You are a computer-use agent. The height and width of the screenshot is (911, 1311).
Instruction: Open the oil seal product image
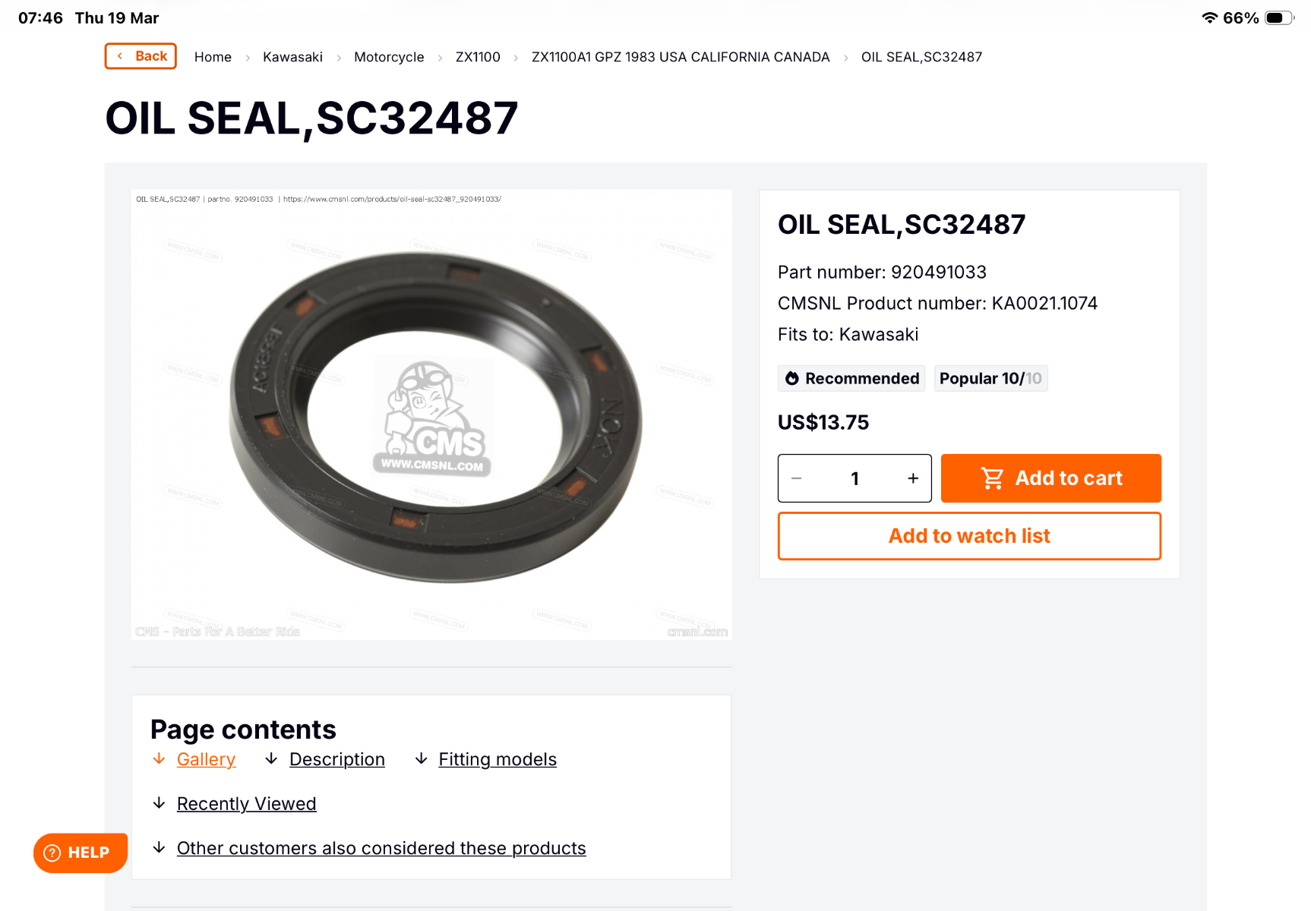(431, 415)
